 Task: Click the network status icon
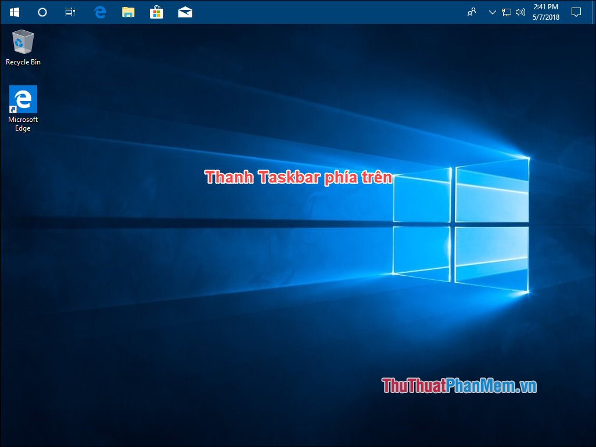(x=506, y=12)
